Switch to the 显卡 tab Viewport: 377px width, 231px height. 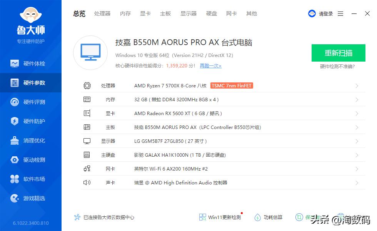(145, 13)
